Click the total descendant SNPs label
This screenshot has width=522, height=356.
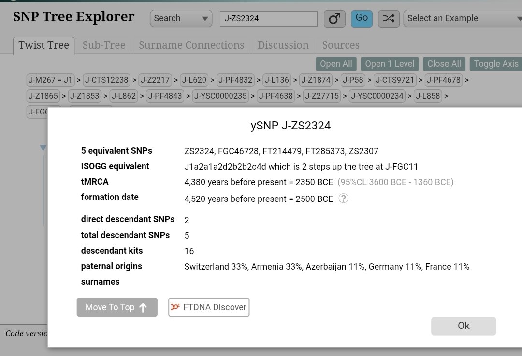(126, 235)
